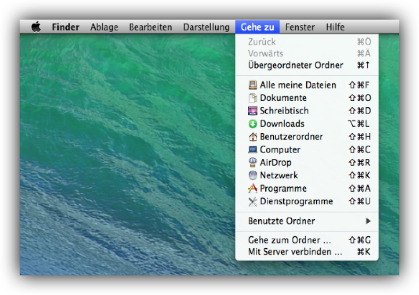The width and height of the screenshot is (419, 295).
Task: Select the Programme menu label
Action: point(283,189)
